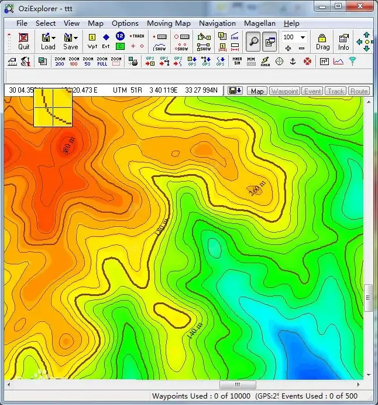The width and height of the screenshot is (378, 405).
Task: Expand the Save dropdown arrow
Action: click(76, 38)
